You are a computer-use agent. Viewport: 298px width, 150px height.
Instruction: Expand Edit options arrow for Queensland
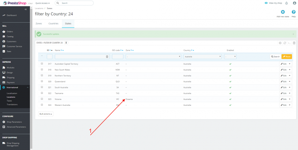(x=290, y=81)
